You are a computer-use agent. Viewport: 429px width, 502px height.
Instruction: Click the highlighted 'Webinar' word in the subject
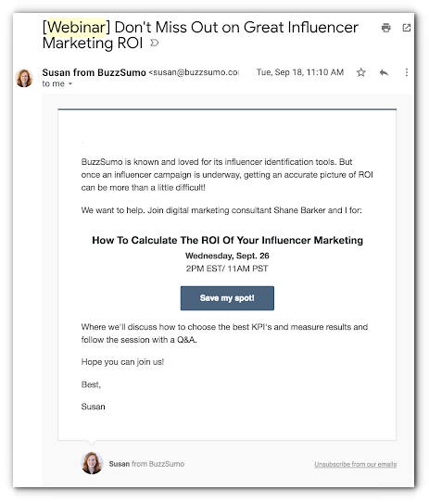pos(76,27)
